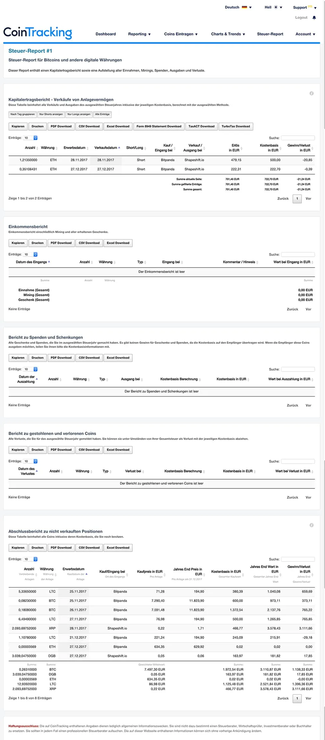Open Einträge count dropdown in Kapitalertragsbericht
The height and width of the screenshot is (740, 325).
pos(31,138)
